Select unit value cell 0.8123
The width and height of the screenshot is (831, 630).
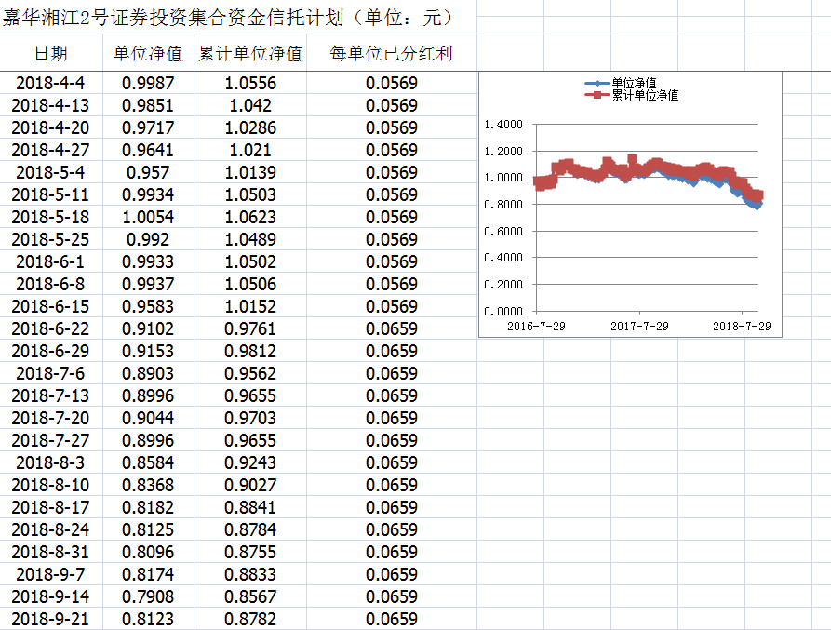pyautogui.click(x=148, y=619)
